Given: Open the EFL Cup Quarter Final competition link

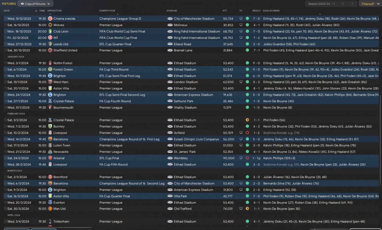Looking at the screenshot, I should pyautogui.click(x=115, y=44).
